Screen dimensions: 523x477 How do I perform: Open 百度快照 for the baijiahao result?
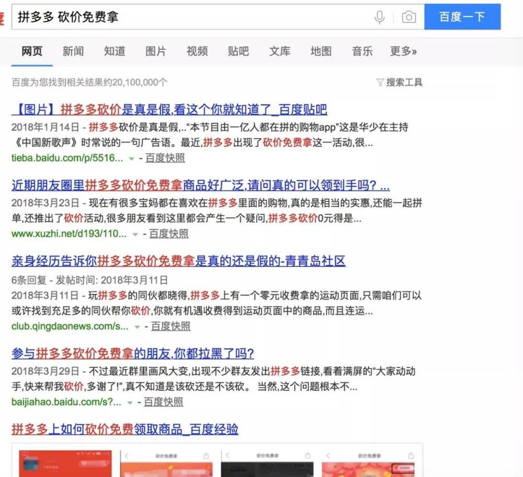point(163,402)
